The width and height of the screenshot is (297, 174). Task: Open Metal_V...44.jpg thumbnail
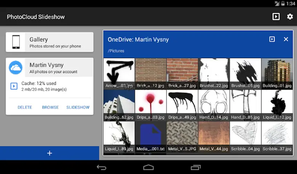coord(214,137)
